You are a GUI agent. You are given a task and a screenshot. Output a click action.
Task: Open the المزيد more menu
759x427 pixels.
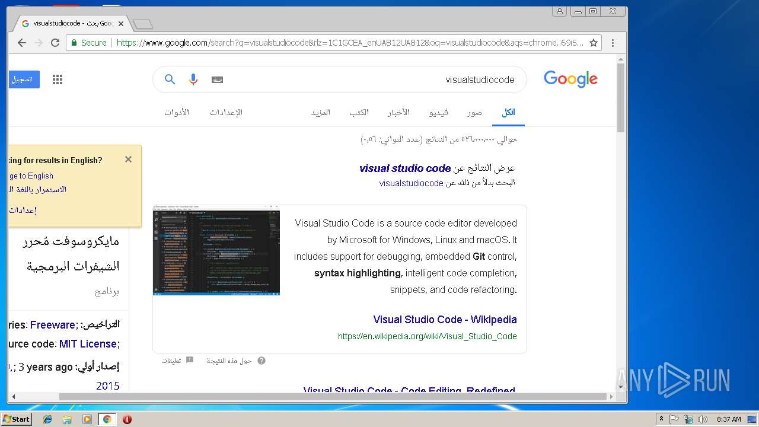(x=321, y=113)
